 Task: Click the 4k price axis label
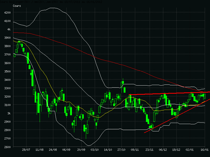coord(9,29)
